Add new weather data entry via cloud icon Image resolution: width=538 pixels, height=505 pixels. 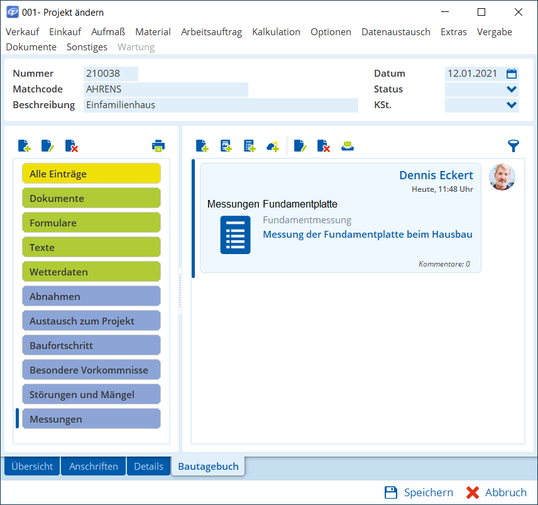pyautogui.click(x=273, y=146)
